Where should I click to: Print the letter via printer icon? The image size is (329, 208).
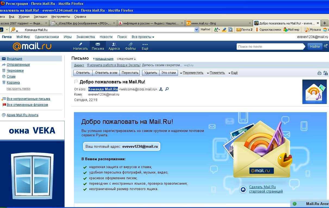(319, 73)
